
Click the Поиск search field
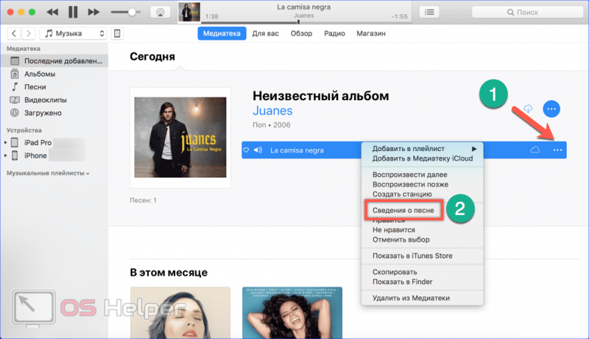tap(527, 12)
